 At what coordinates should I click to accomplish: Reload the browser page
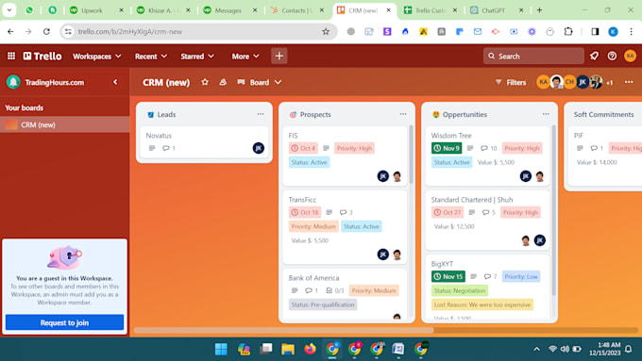point(46,31)
